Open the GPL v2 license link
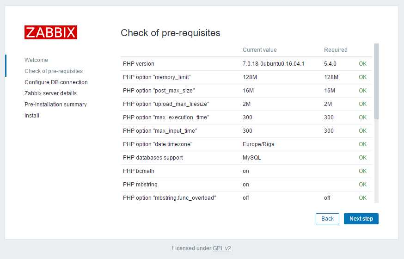 [222, 248]
